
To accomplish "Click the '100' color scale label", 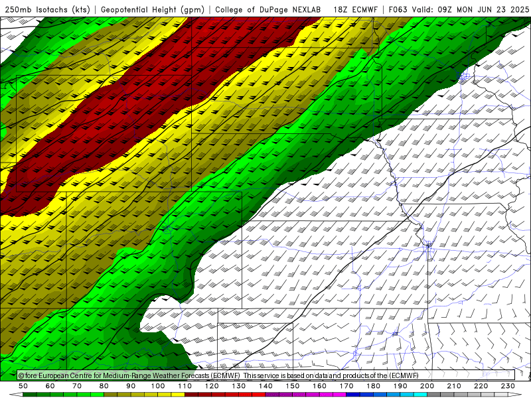I will [158, 386].
